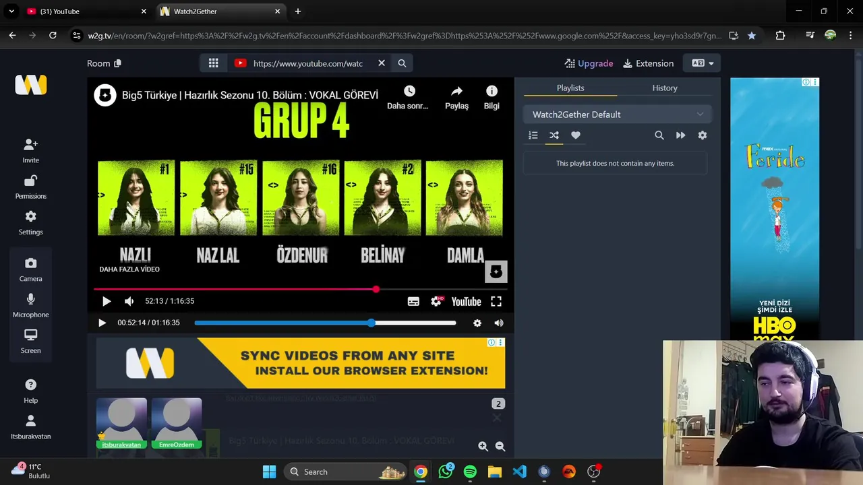Image resolution: width=863 pixels, height=485 pixels.
Task: Toggle YouTube subtitles
Action: (413, 302)
